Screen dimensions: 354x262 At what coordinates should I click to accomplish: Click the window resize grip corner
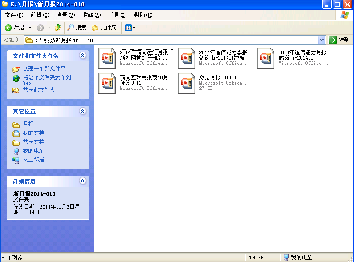(350, 259)
